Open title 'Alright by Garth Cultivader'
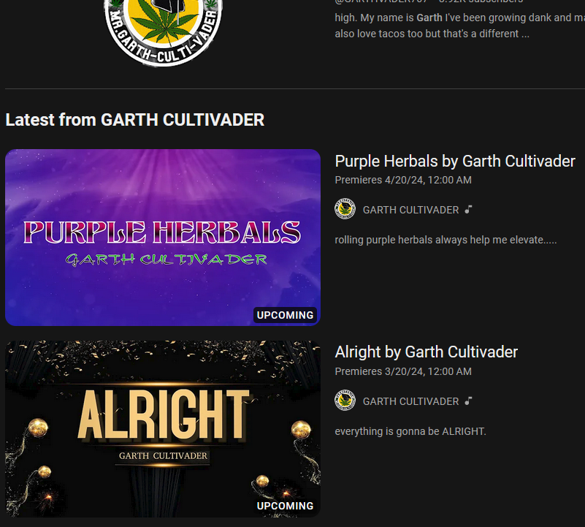Screen dimensions: 585x527 click(426, 352)
